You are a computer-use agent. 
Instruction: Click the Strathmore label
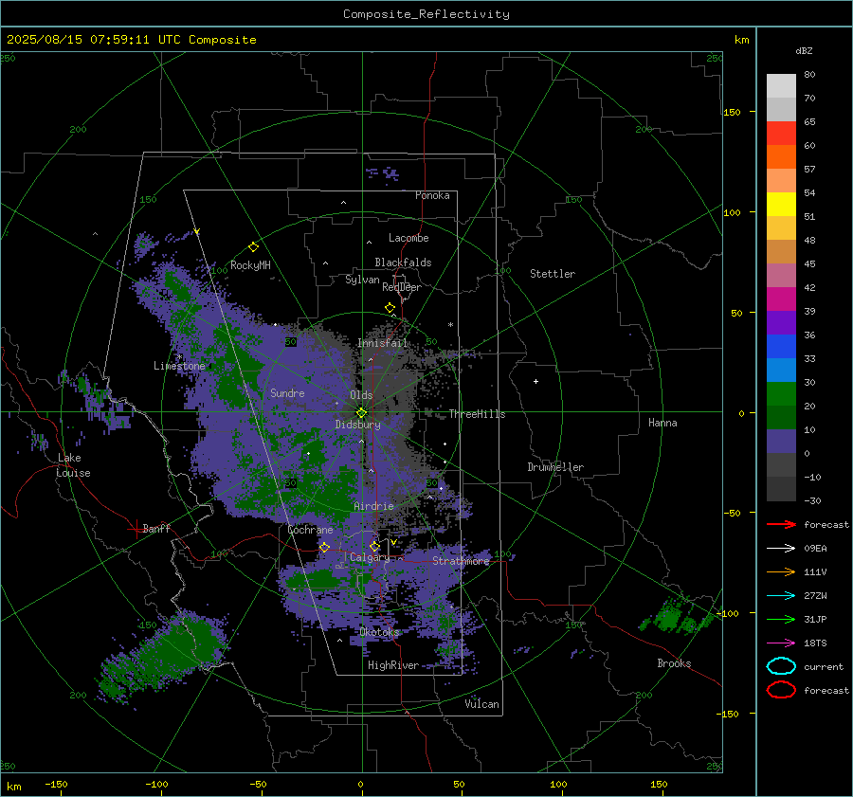click(461, 561)
